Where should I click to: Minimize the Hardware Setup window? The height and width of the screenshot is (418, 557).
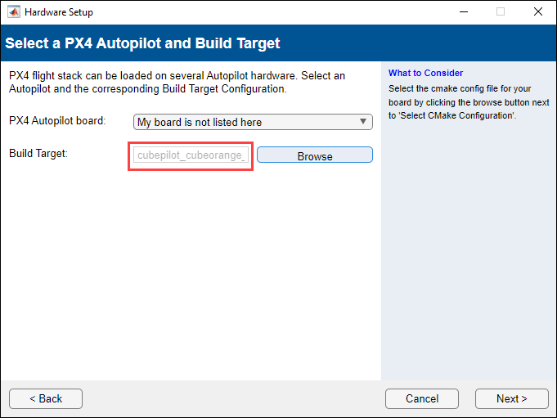(x=463, y=12)
